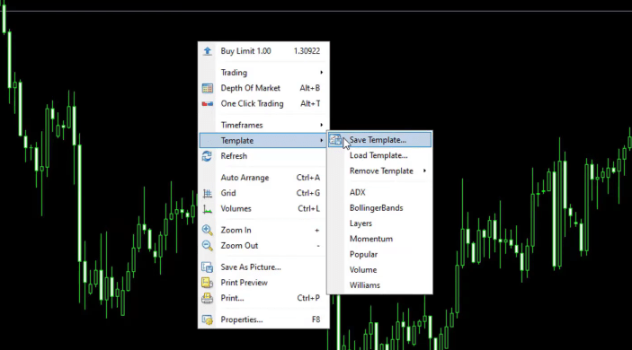Click the Alt+B shortcut text
Viewport: 632px width, 350px height.
coord(309,88)
